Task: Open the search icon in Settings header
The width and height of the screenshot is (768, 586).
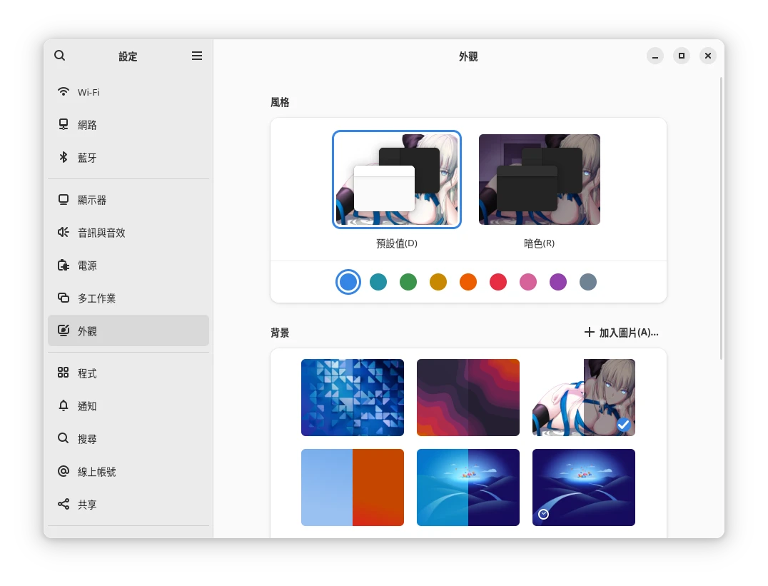Action: (60, 56)
